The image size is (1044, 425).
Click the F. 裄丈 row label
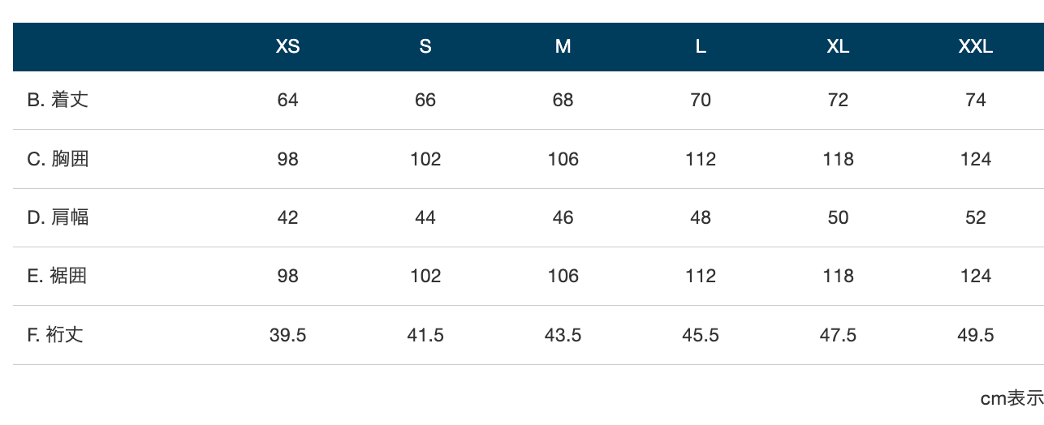[55, 334]
